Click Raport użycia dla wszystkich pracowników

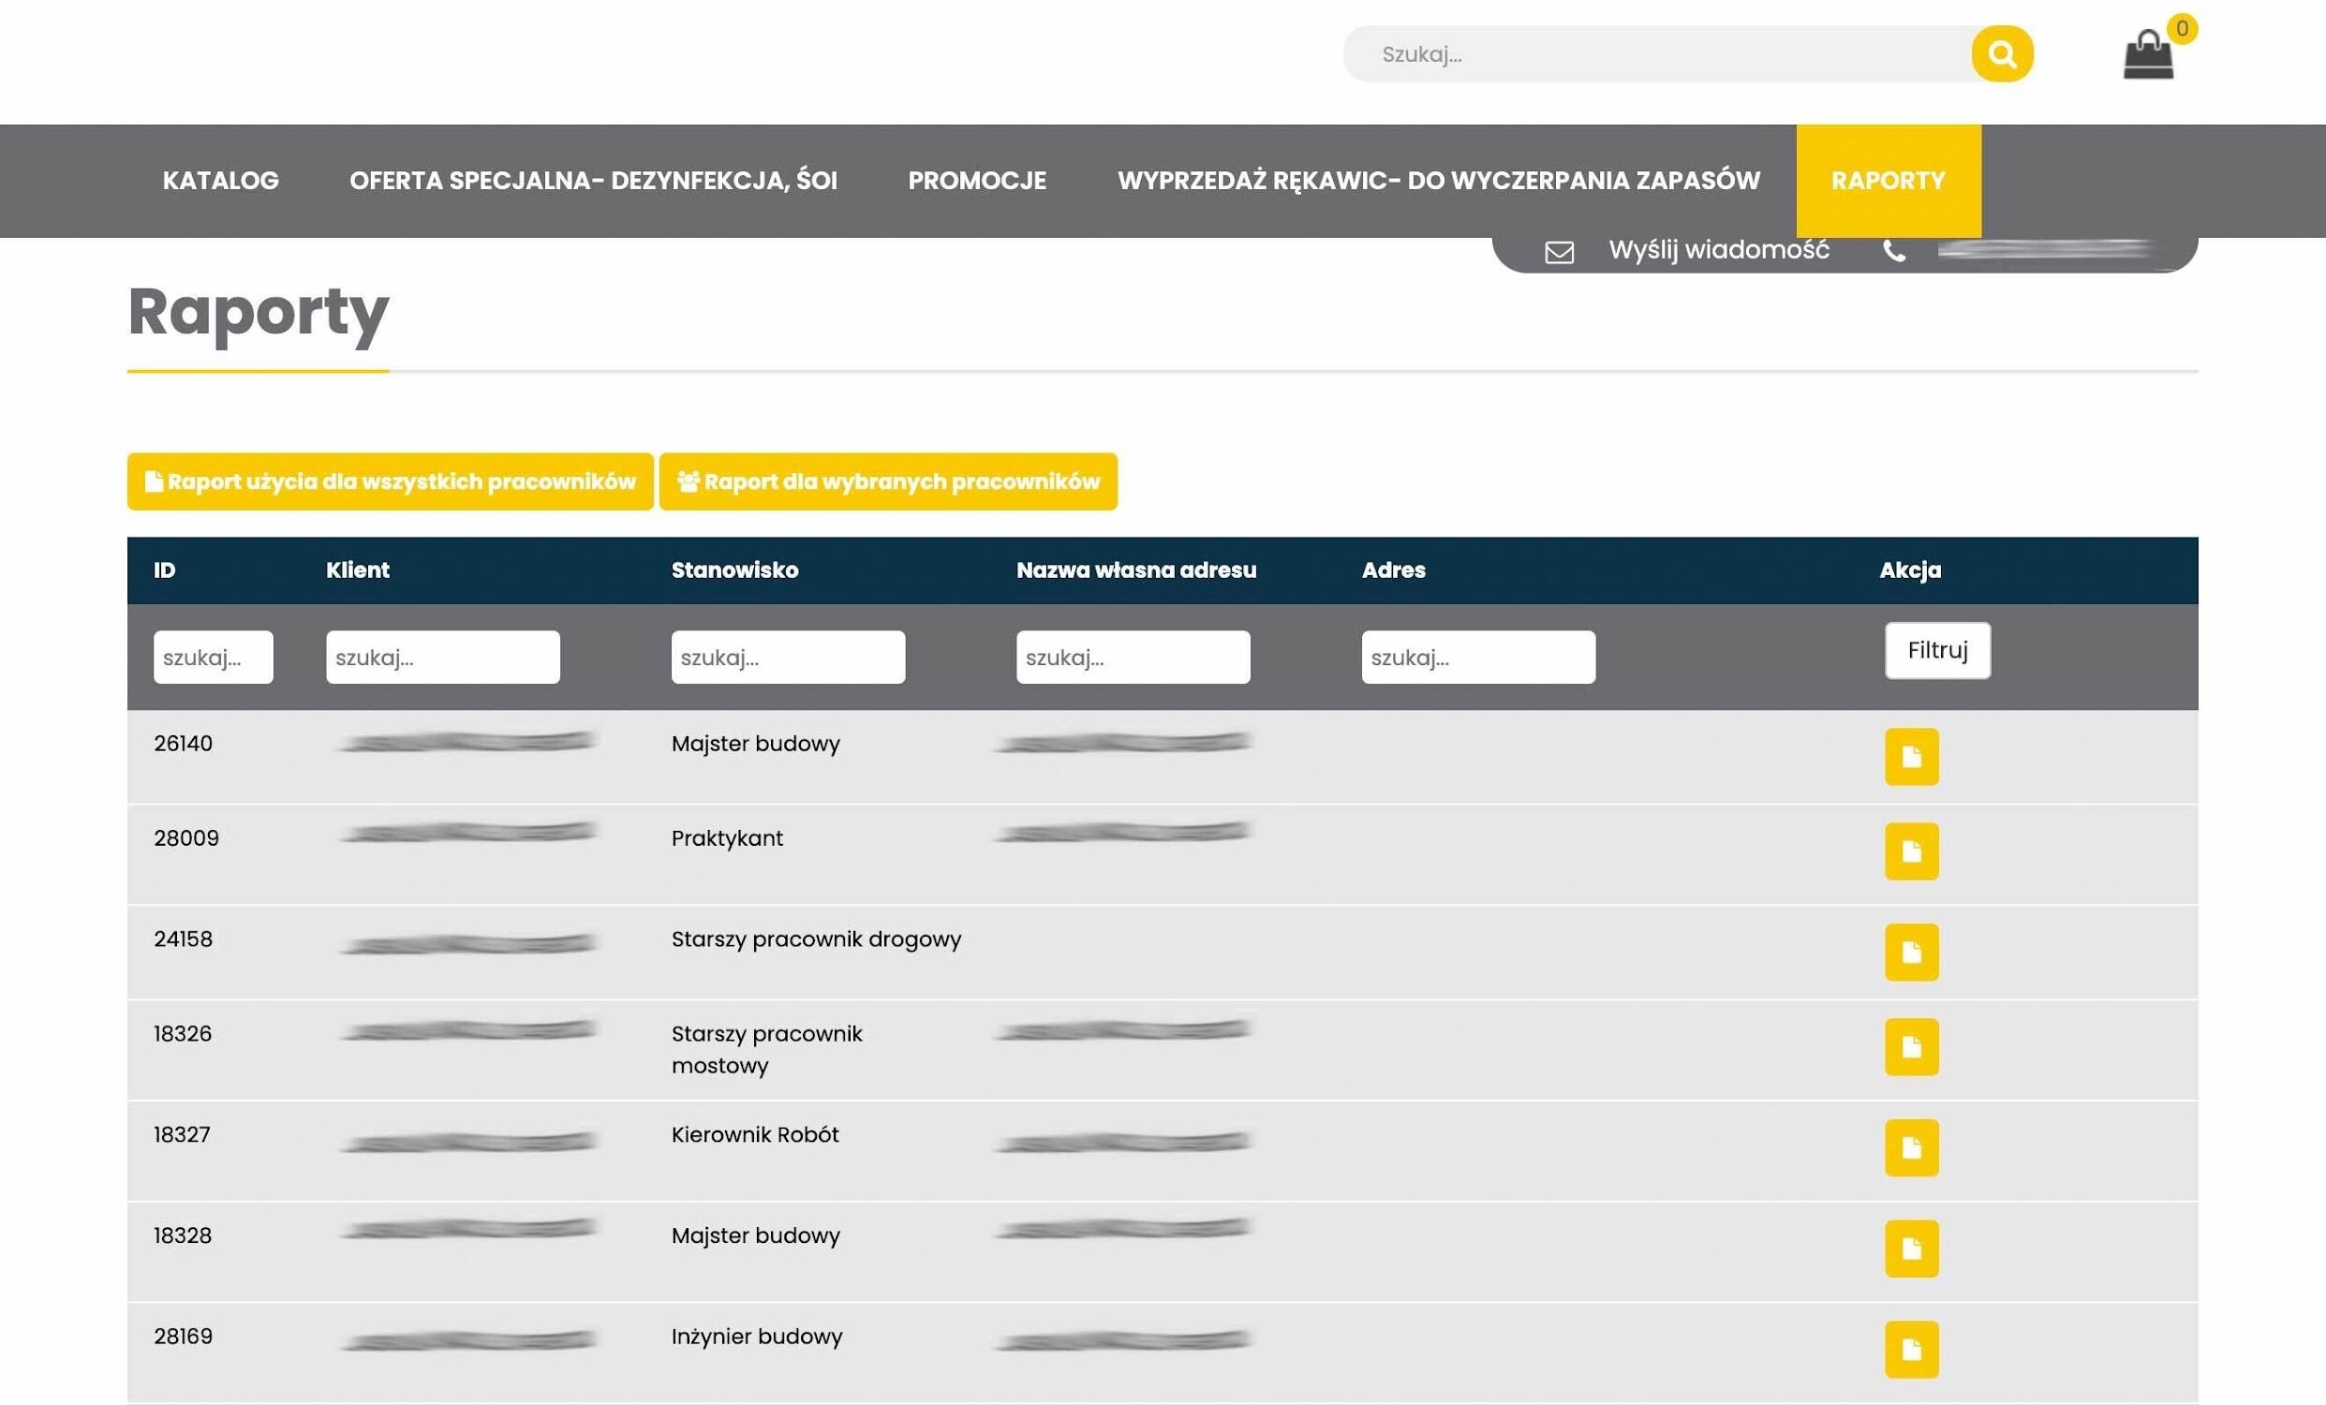coord(390,481)
